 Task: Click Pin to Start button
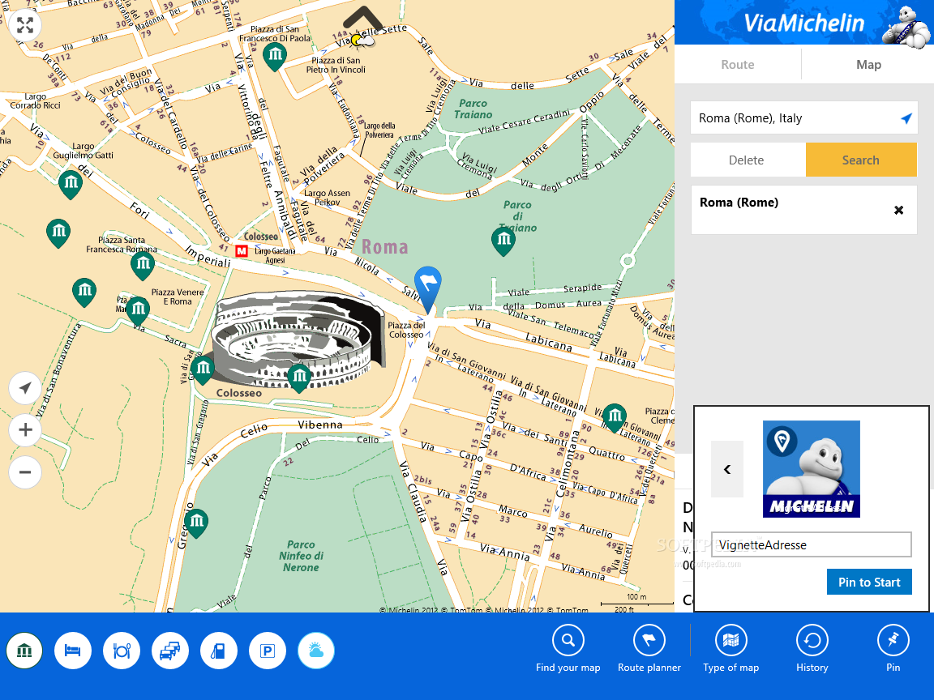tap(869, 583)
